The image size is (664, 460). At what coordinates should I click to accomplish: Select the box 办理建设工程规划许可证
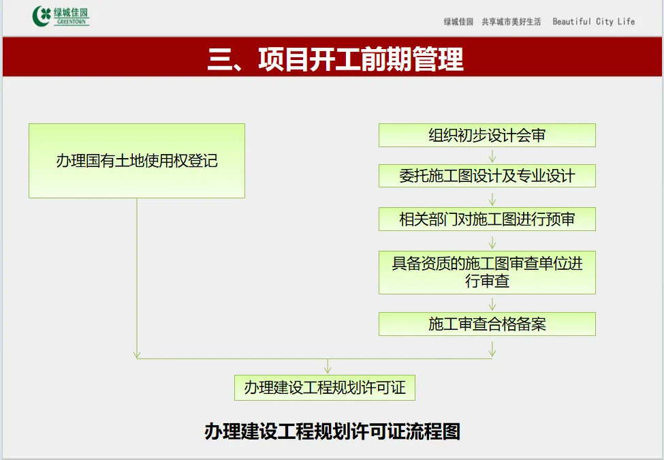pyautogui.click(x=325, y=388)
